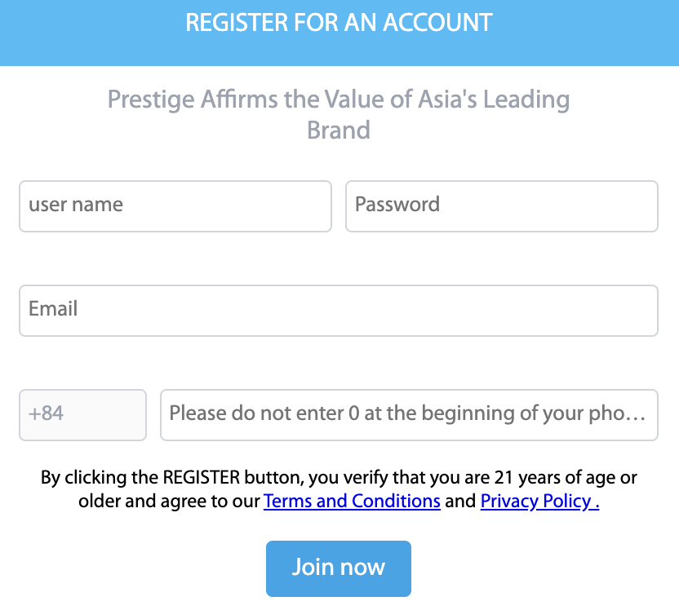This screenshot has width=679, height=610.
Task: Focus the phone number input field
Action: 408,414
